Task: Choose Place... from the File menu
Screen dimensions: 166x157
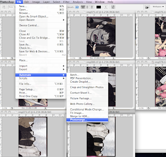Action: (41, 60)
